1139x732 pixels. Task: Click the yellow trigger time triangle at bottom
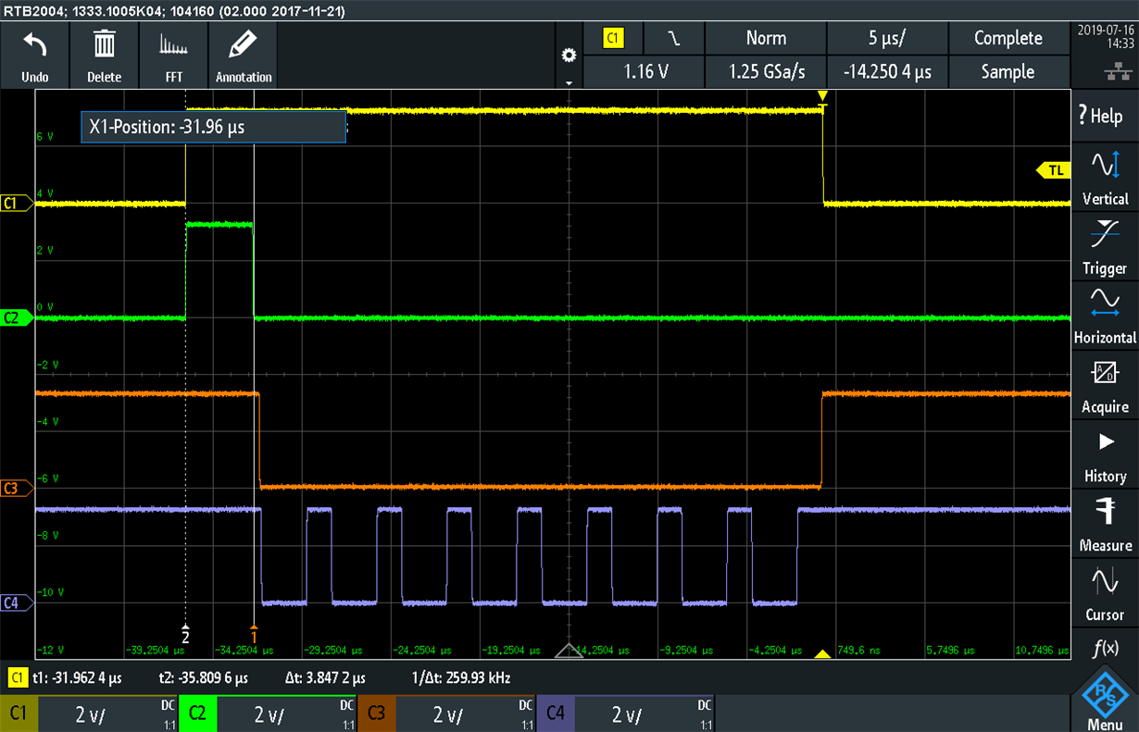click(821, 655)
